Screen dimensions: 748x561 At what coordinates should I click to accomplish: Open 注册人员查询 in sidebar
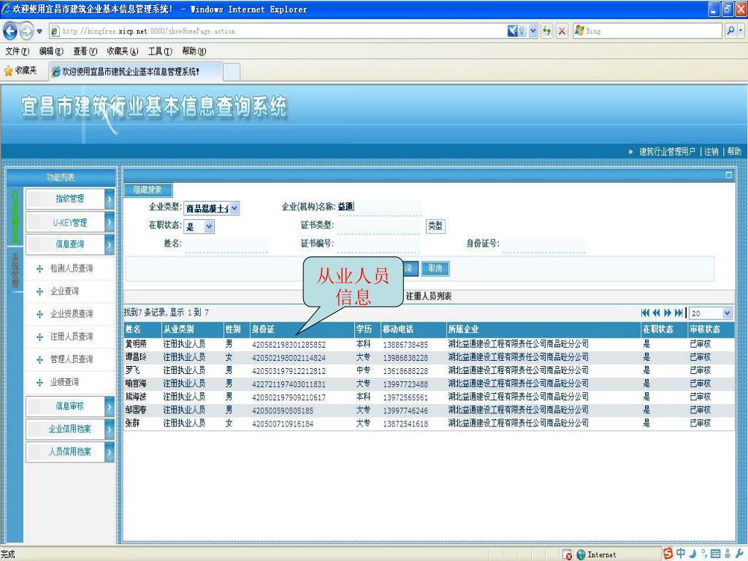tap(72, 337)
